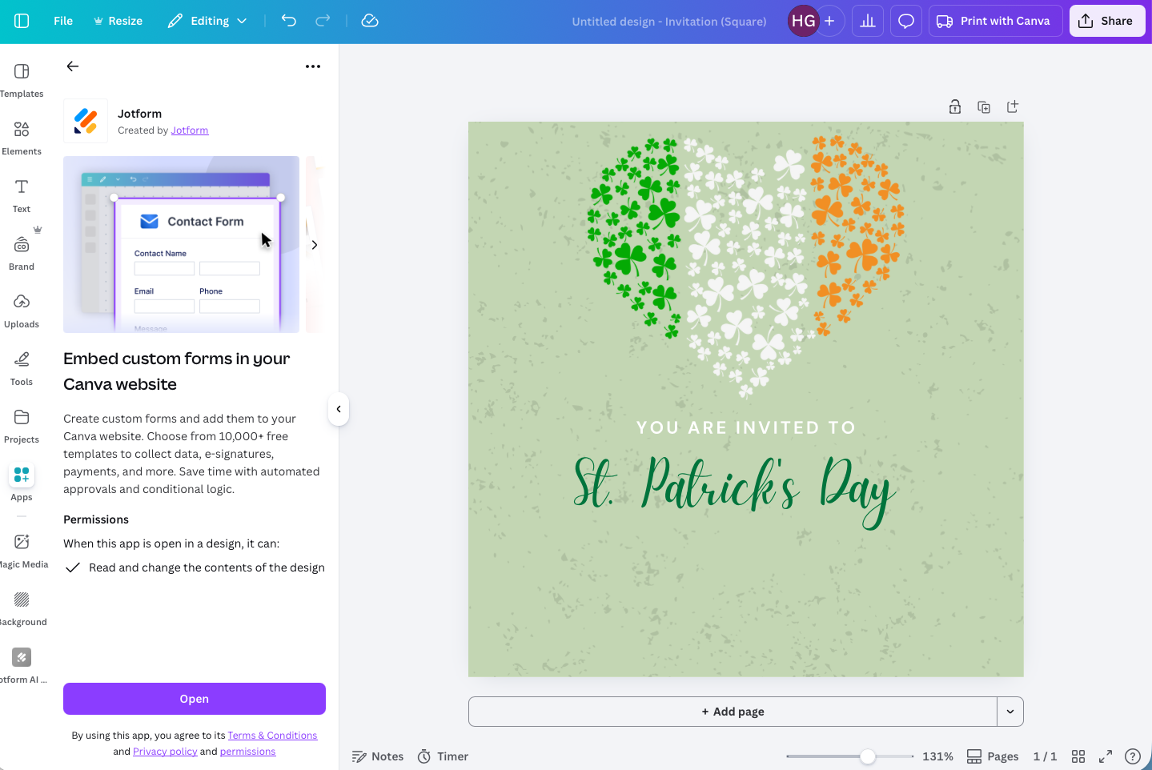
Task: Open the Jotform app
Action: pos(194,698)
